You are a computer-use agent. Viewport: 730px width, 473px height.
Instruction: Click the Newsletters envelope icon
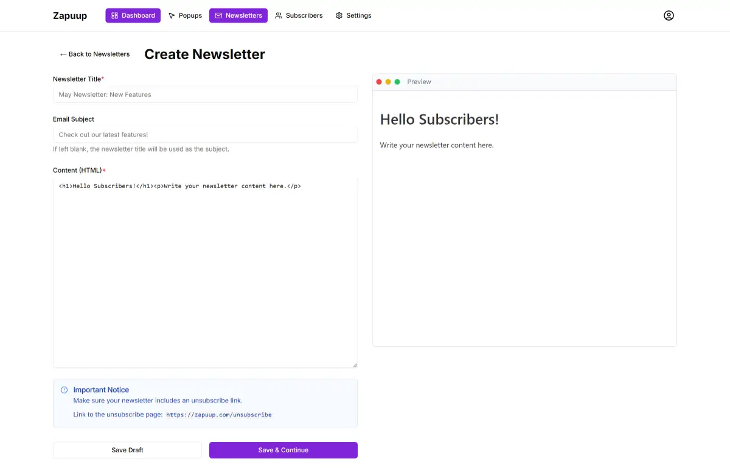tap(218, 15)
